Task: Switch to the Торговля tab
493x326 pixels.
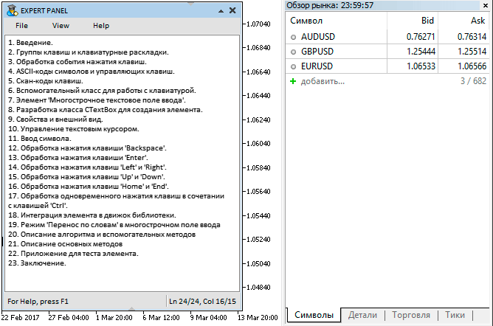Action: (411, 315)
